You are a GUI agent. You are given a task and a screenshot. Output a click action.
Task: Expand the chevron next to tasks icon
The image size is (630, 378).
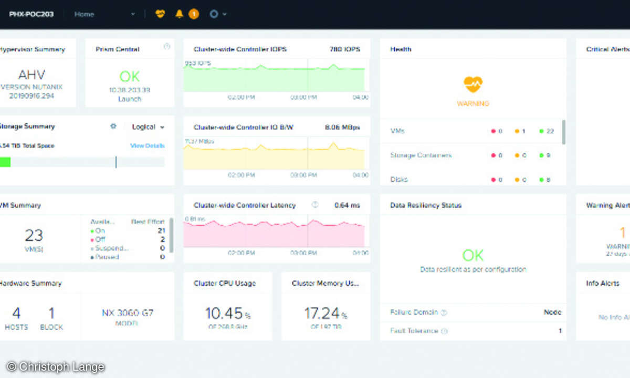225,14
